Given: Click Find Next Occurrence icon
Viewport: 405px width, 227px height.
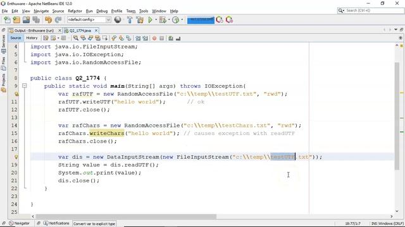Looking at the screenshot, I should point(90,38).
